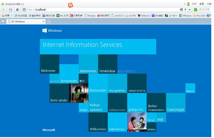Open the VMware bookmark with red shield icon
Image resolution: width=214 pixels, height=138 pixels.
pos(144,15)
